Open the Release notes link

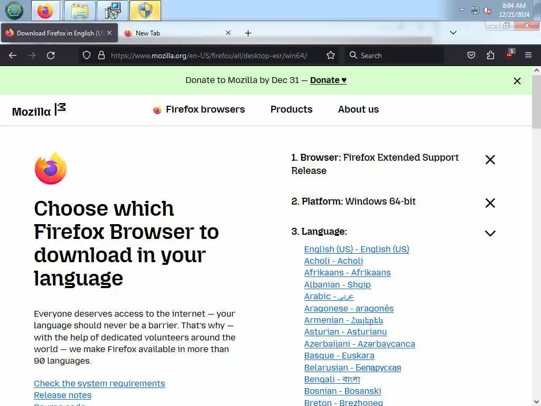[62, 395]
